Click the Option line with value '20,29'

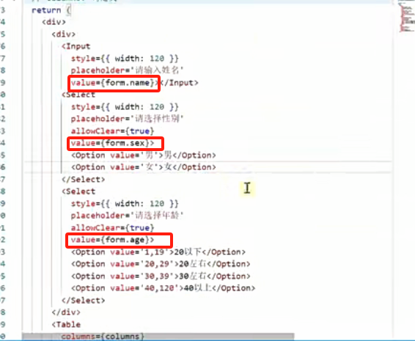click(x=161, y=264)
